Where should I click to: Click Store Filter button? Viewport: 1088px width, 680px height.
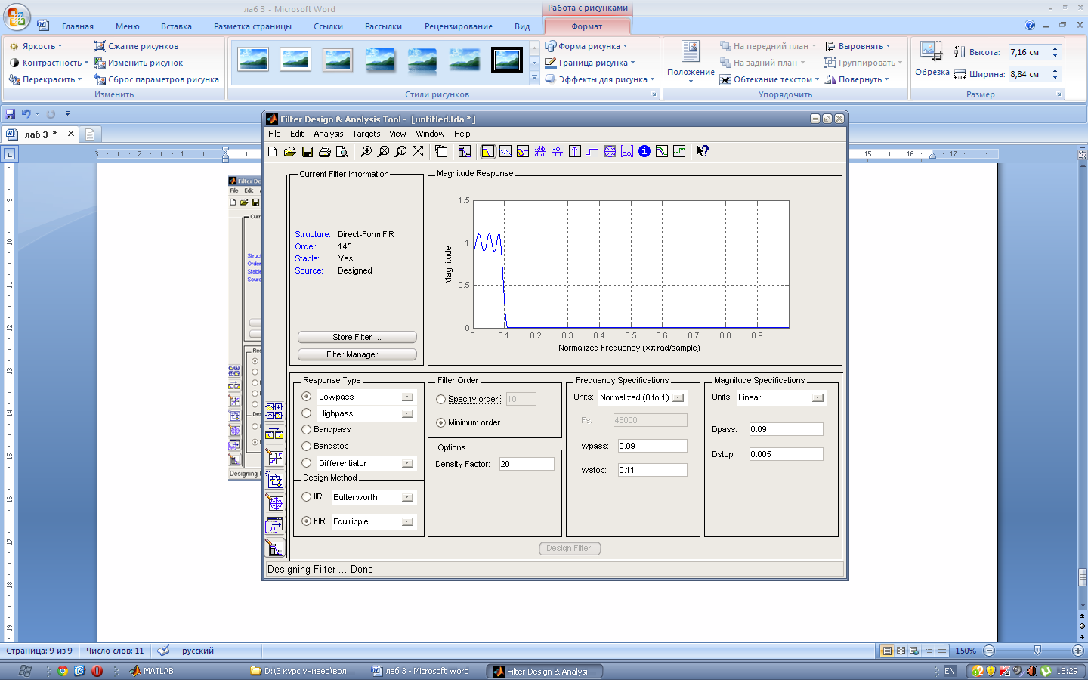[x=357, y=337]
